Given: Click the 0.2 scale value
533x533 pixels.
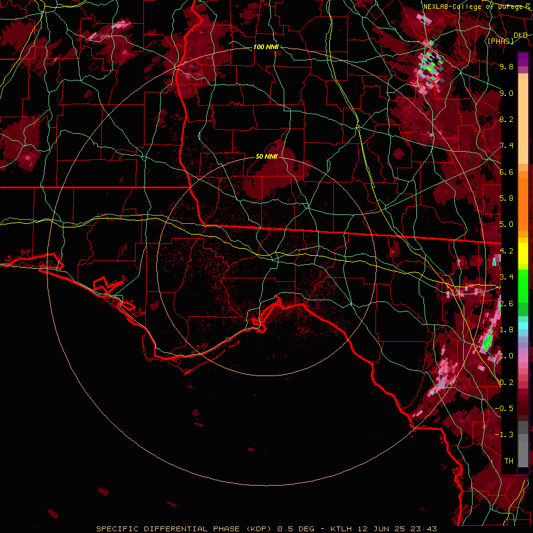Looking at the screenshot, I should (506, 383).
